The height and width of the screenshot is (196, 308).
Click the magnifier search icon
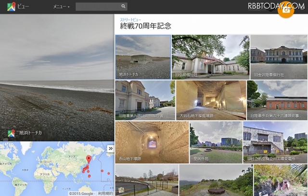[x=123, y=6]
